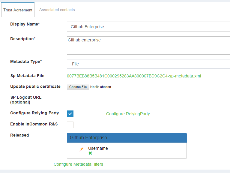
Task: Click the green X icon under Username
Action: click(90, 153)
